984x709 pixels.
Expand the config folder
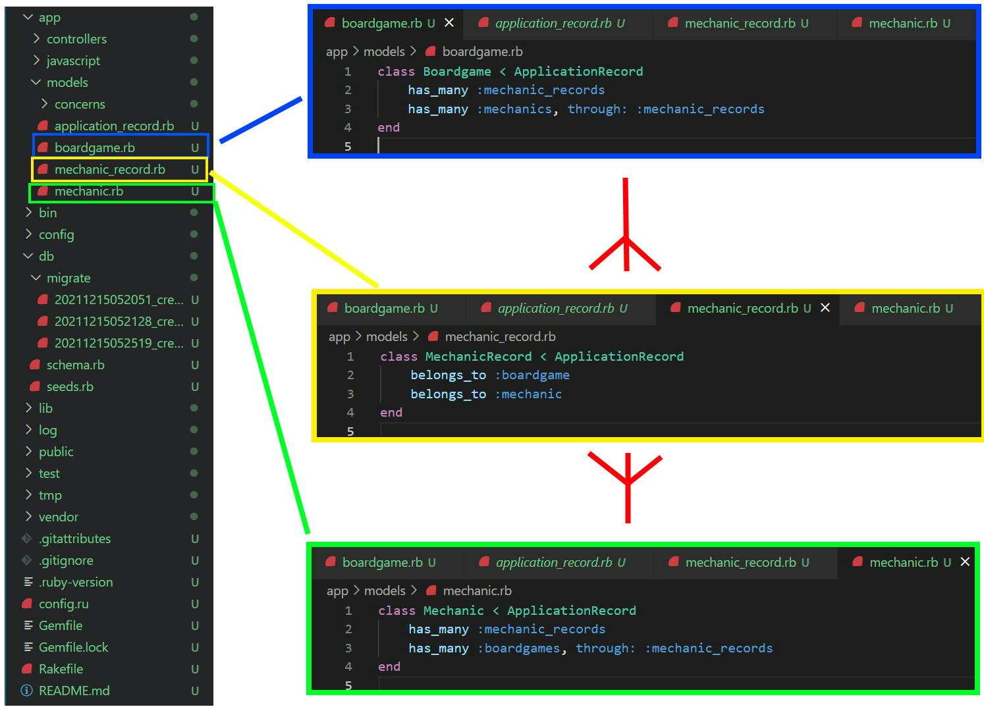coord(28,234)
